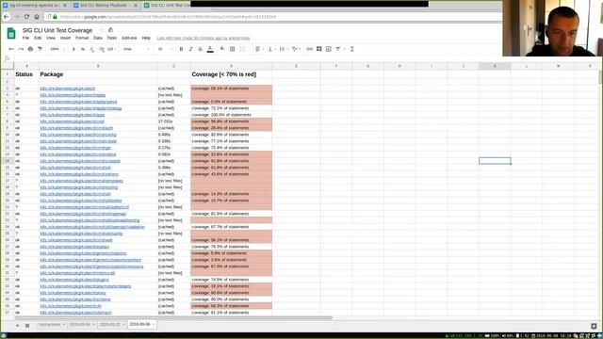Open the Help menu
Screen dimensions: 603x339
click(x=146, y=38)
